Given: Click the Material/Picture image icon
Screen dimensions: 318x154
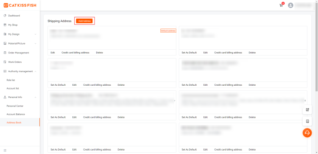Looking at the screenshot, I should (5, 43).
